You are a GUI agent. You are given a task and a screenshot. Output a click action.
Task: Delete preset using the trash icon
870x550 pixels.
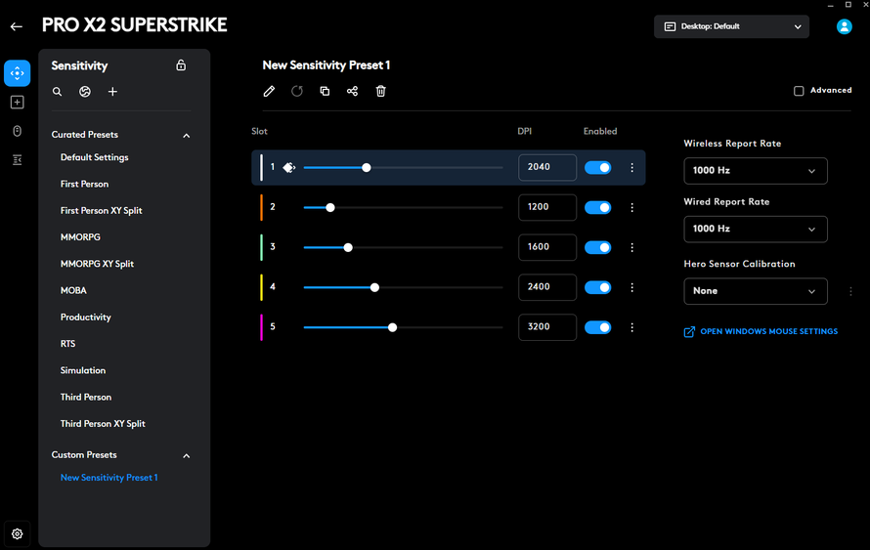click(380, 91)
